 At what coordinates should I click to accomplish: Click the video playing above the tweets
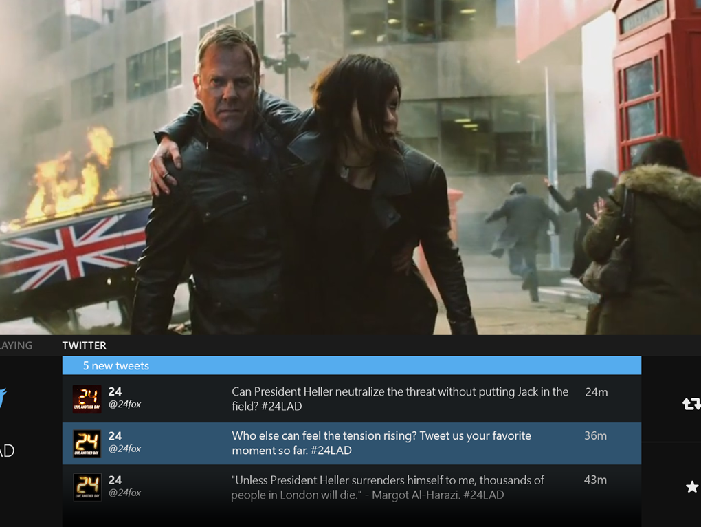(350, 167)
